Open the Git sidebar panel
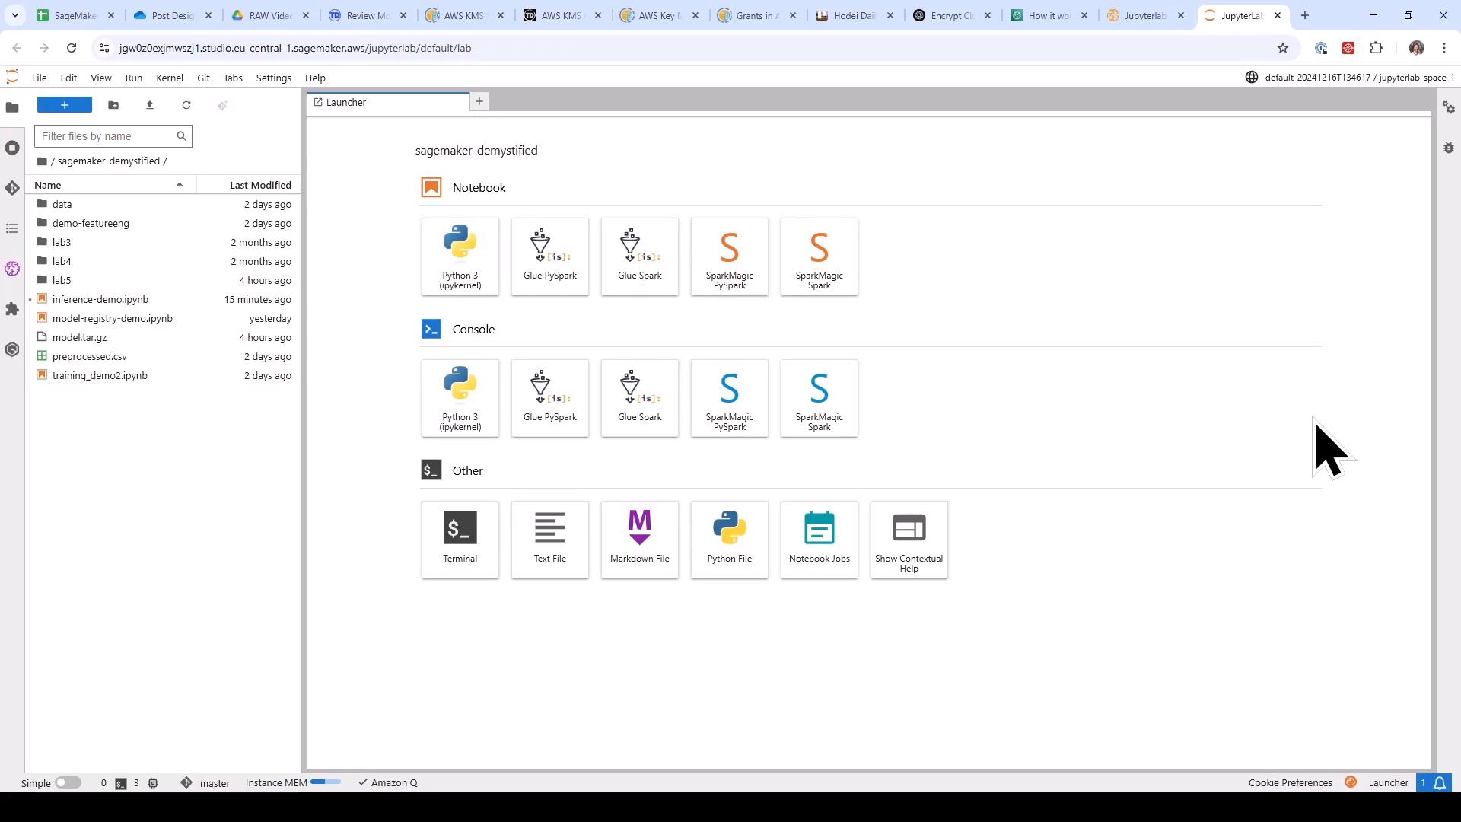Image resolution: width=1461 pixels, height=822 pixels. coord(12,188)
